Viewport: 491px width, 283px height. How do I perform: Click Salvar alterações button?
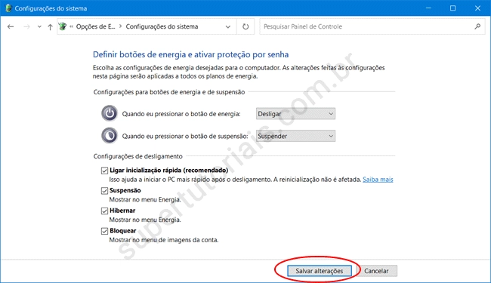tap(319, 271)
